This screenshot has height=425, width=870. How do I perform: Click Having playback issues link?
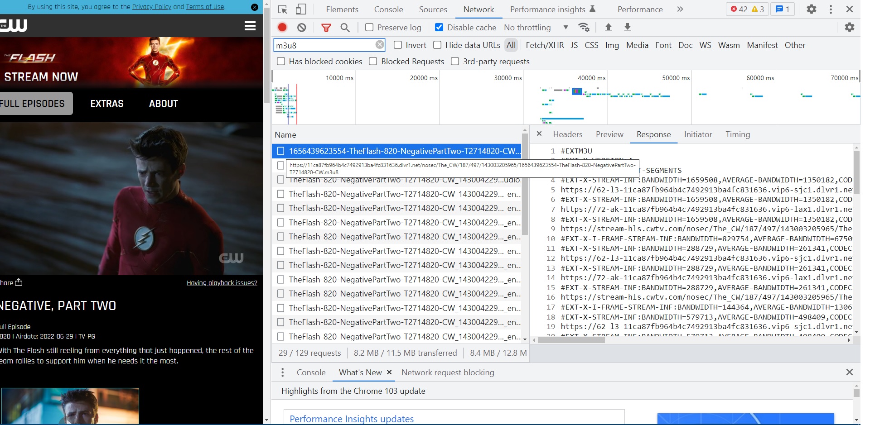222,283
